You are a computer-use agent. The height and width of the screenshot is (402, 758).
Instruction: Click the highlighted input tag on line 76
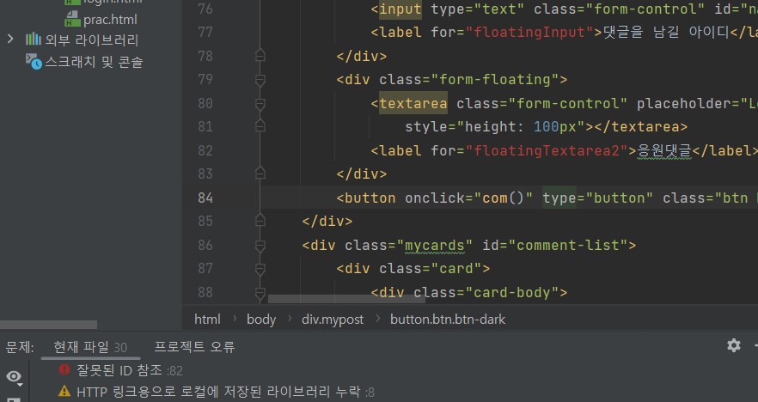[x=400, y=9]
